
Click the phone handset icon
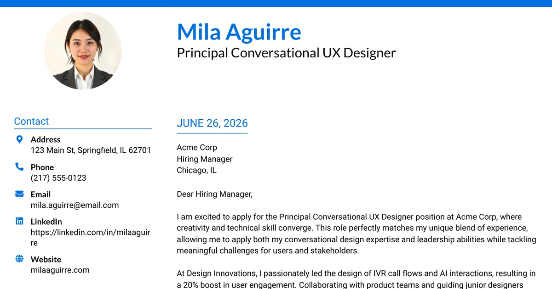(x=19, y=167)
